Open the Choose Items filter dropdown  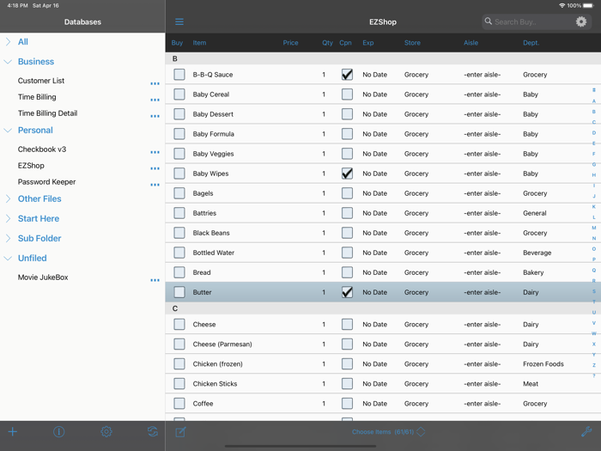(x=388, y=432)
